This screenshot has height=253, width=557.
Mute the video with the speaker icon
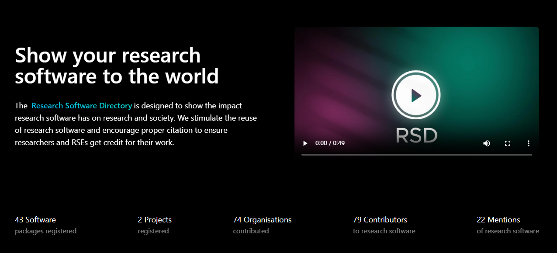click(x=487, y=143)
